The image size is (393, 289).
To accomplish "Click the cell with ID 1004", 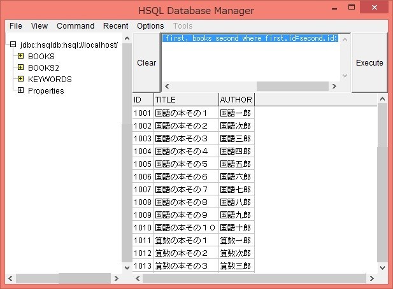I will point(143,152).
